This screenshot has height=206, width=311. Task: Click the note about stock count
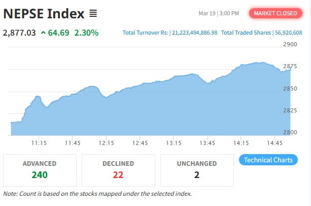[97, 194]
